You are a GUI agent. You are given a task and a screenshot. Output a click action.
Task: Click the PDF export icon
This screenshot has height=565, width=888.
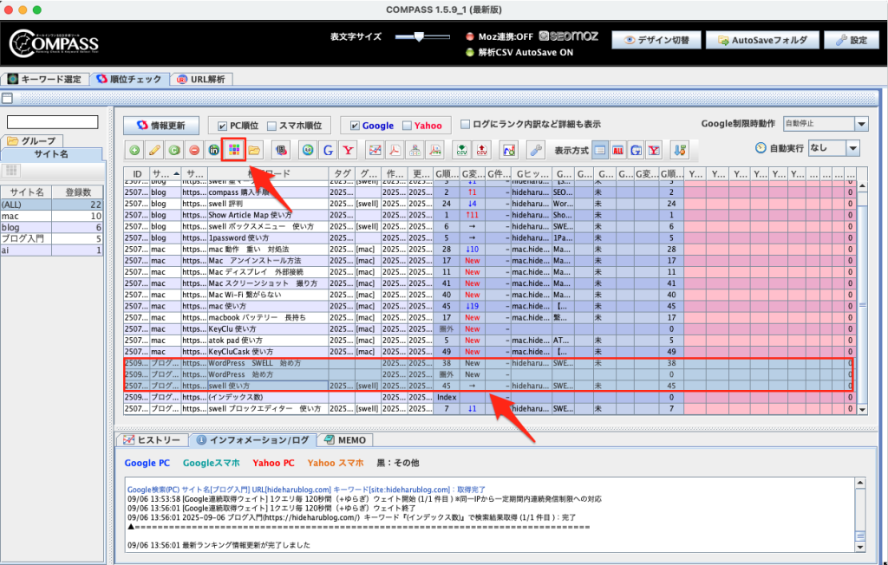coord(394,150)
